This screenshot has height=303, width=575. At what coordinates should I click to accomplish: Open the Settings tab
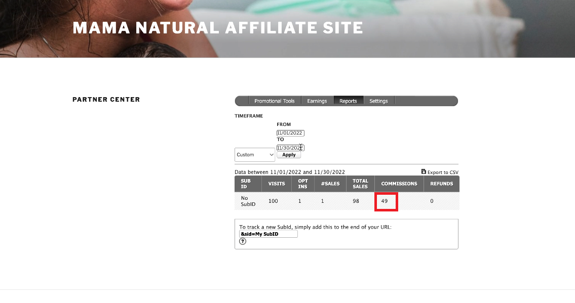click(379, 101)
